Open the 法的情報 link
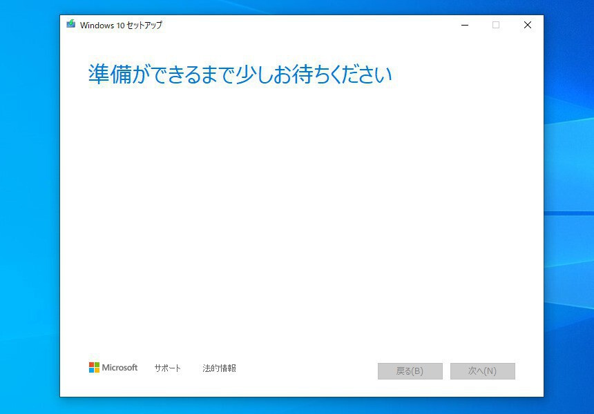 click(x=219, y=368)
